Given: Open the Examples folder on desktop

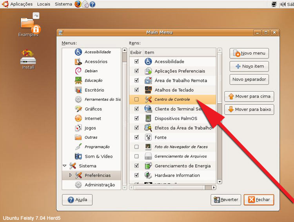Looking at the screenshot, I should (x=29, y=24).
